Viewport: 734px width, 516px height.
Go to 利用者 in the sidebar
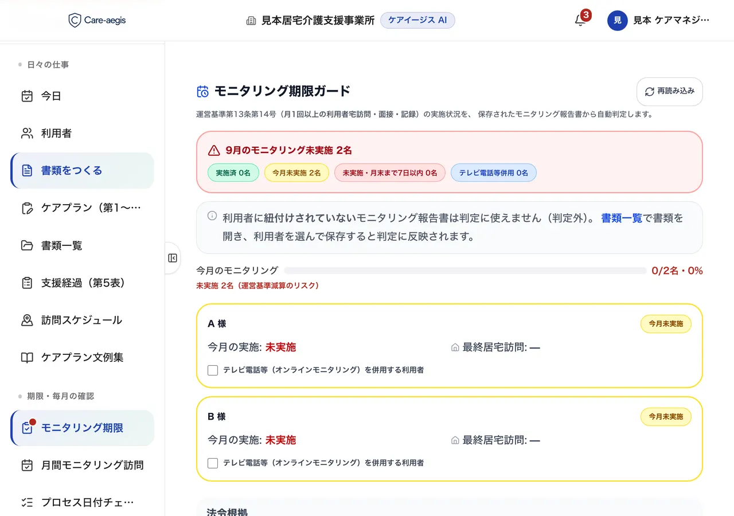(x=82, y=134)
